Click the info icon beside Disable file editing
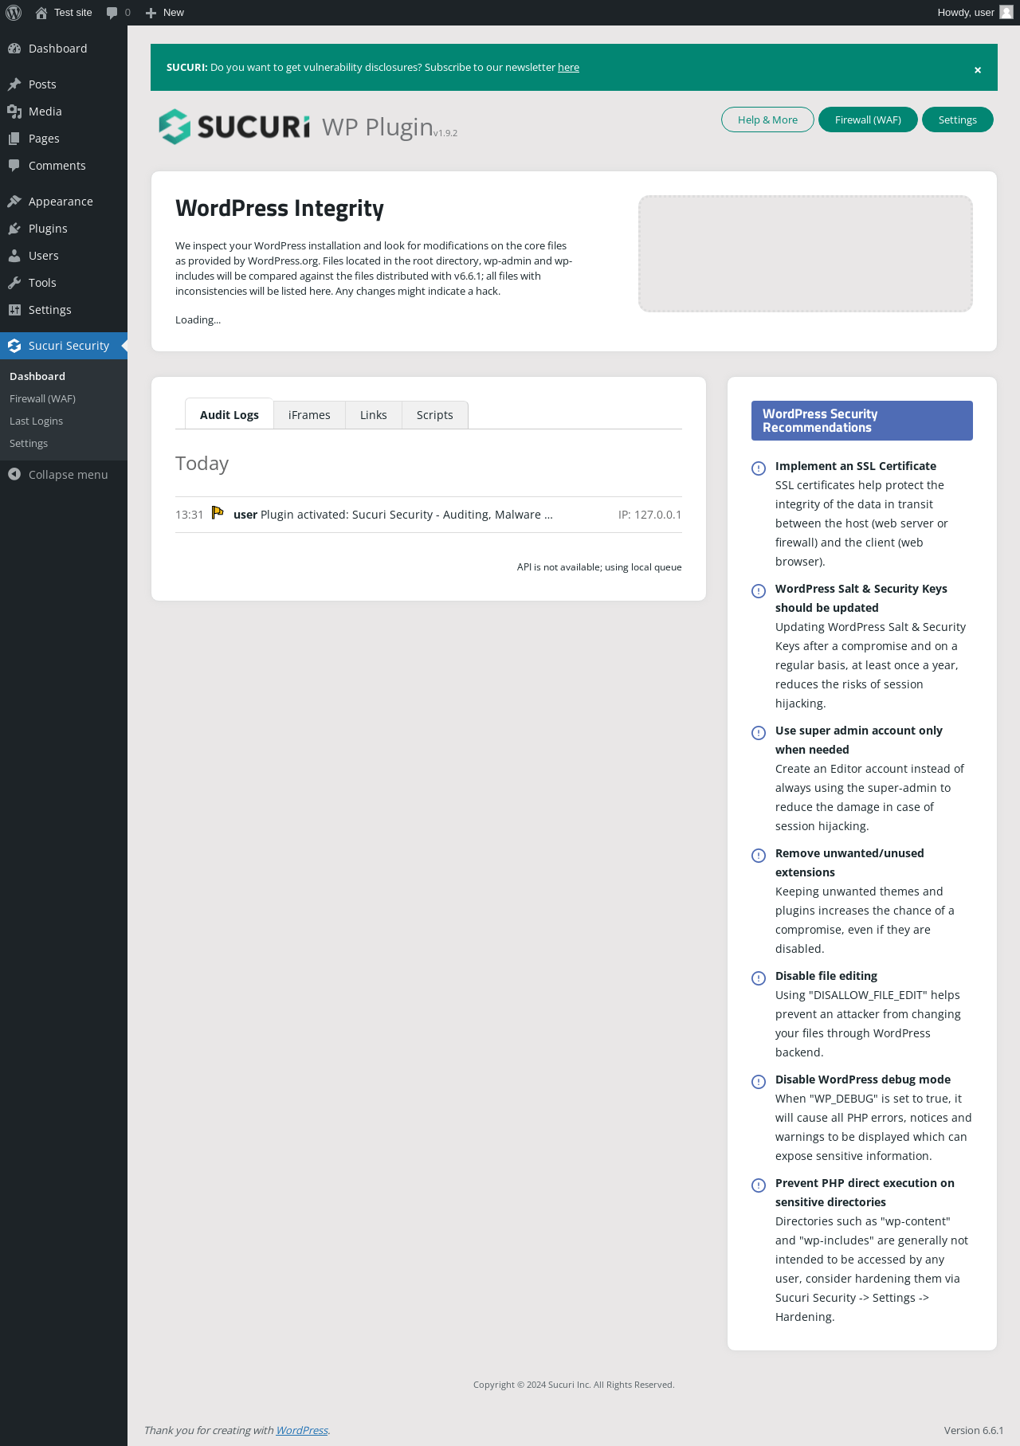This screenshot has height=1446, width=1020. pyautogui.click(x=759, y=978)
